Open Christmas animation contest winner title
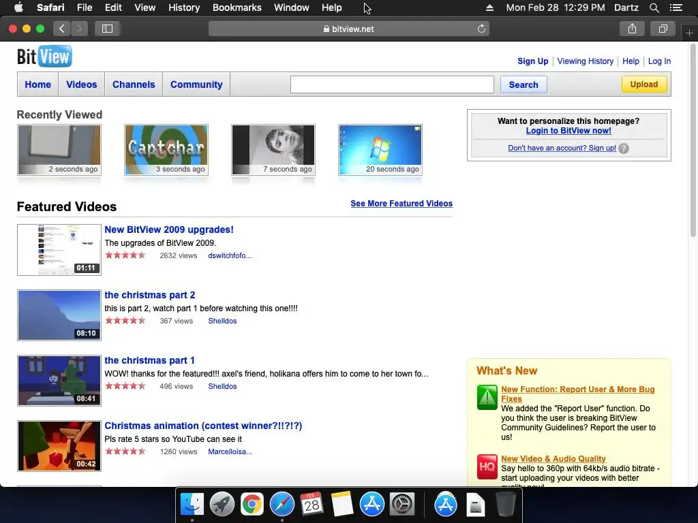698x523 pixels. (x=203, y=426)
